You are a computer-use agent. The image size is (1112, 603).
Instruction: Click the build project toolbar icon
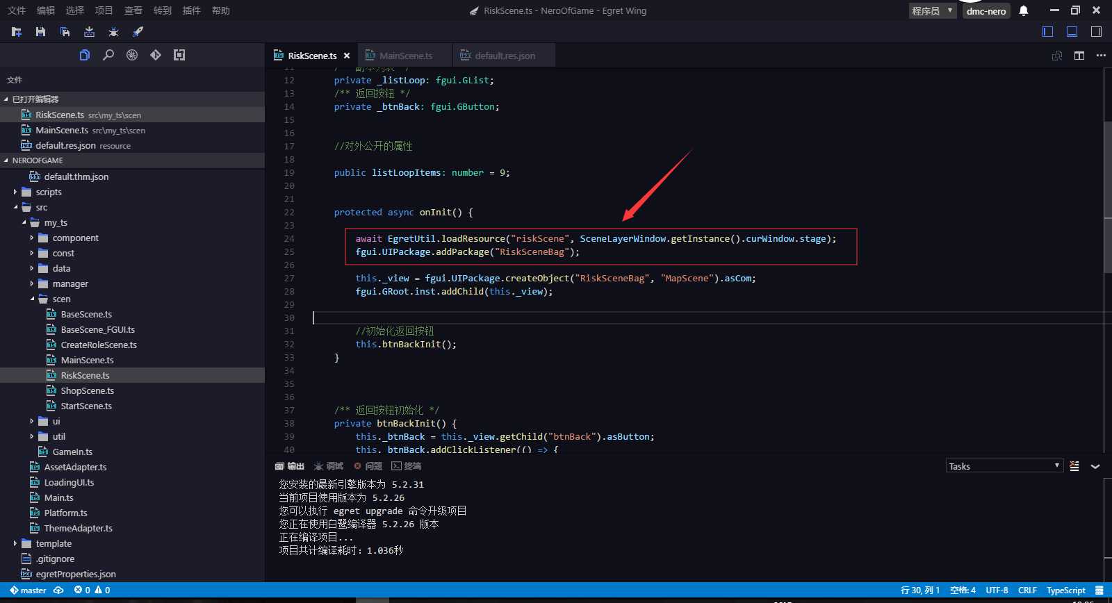(x=89, y=32)
